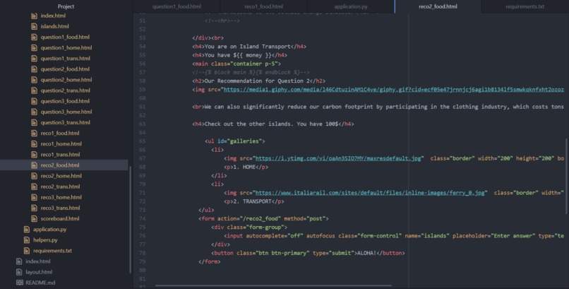The width and height of the screenshot is (569, 289).
Task: Place cursor on 'Our Recommendation for Question 2'
Action: (x=257, y=81)
